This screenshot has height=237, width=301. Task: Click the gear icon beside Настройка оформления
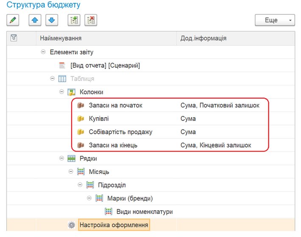pyautogui.click(x=72, y=225)
